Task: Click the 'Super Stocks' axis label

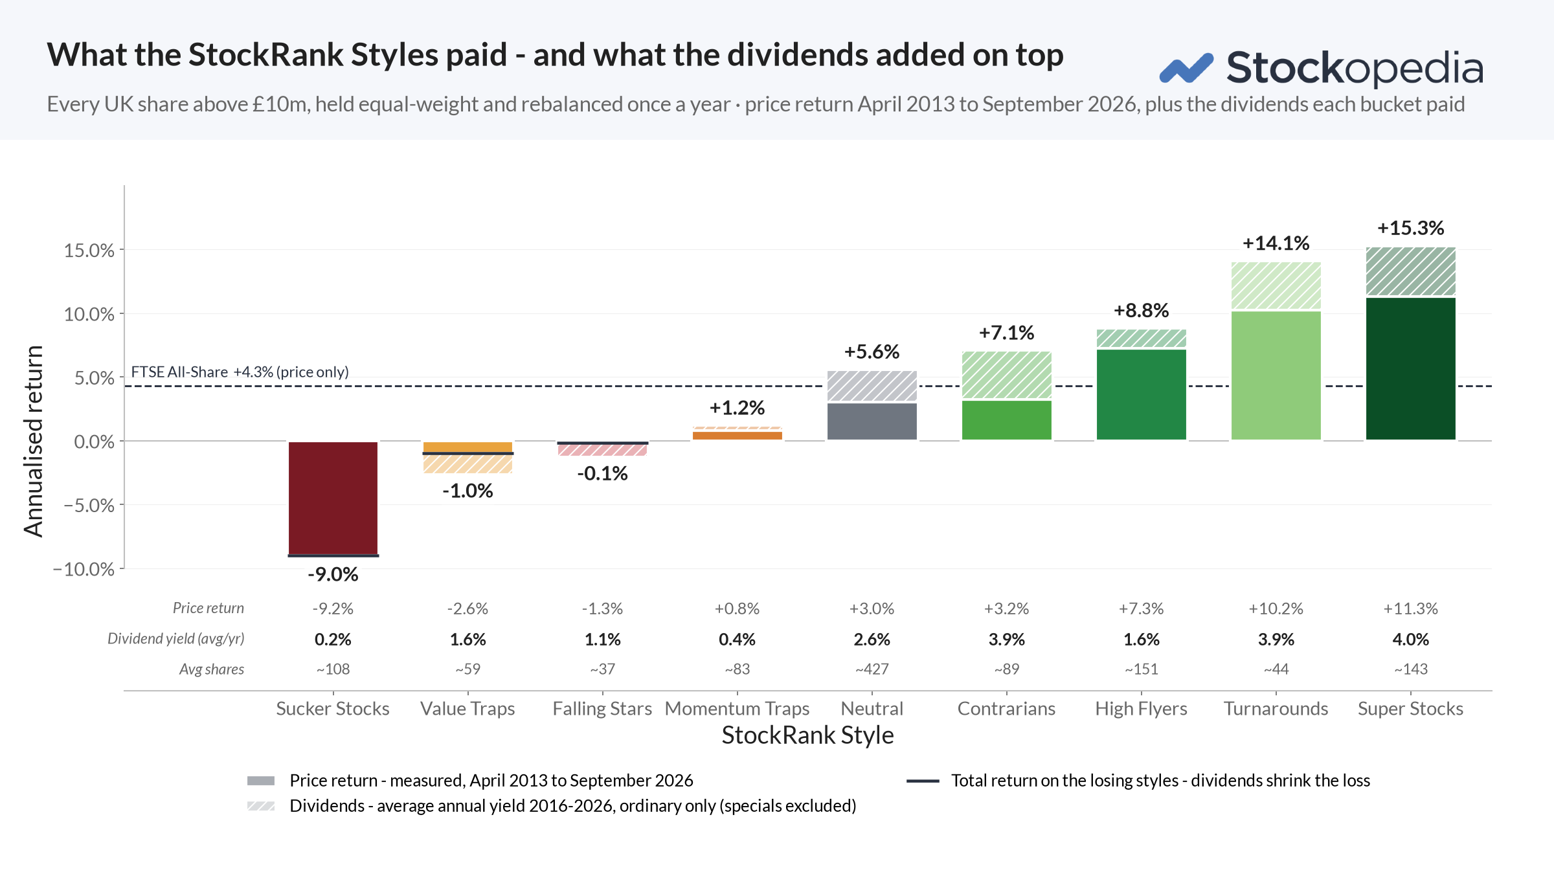Action: pos(1411,709)
